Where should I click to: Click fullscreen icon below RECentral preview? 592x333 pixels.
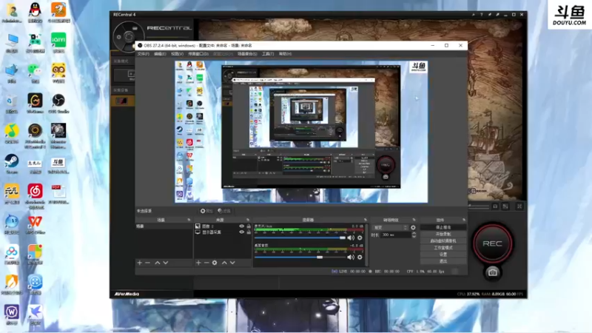click(x=519, y=206)
